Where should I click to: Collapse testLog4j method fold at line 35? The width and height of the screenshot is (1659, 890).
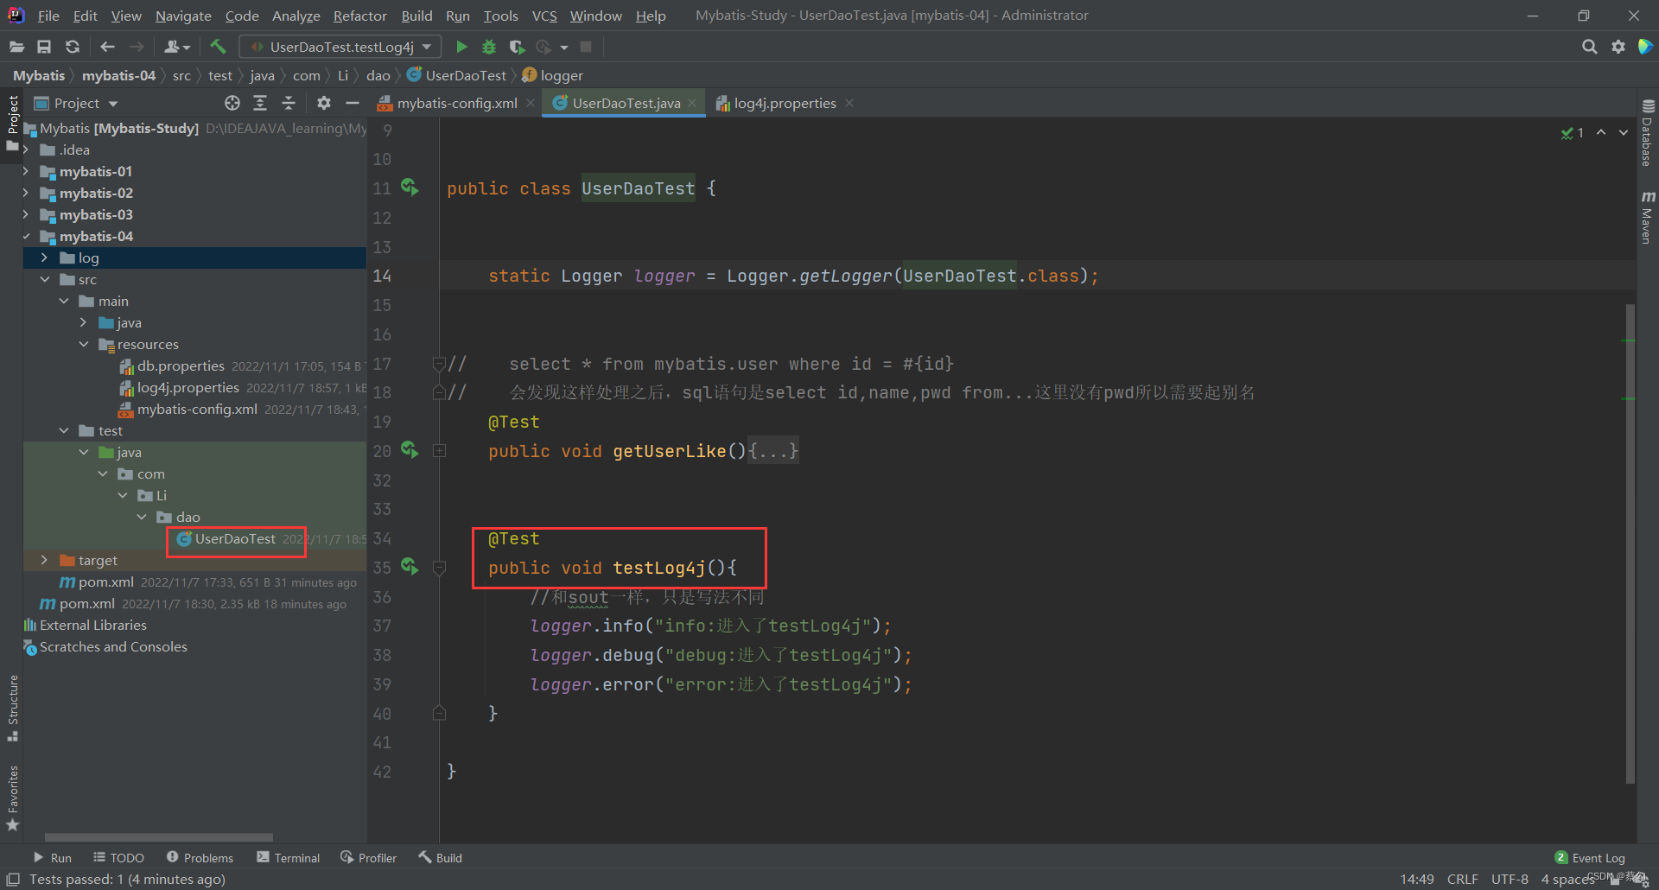pyautogui.click(x=439, y=567)
